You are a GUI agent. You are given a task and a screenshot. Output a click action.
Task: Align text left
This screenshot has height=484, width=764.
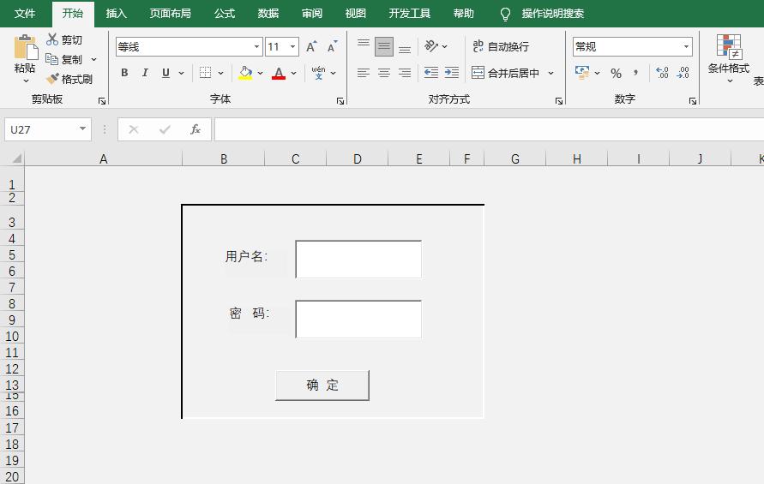363,73
